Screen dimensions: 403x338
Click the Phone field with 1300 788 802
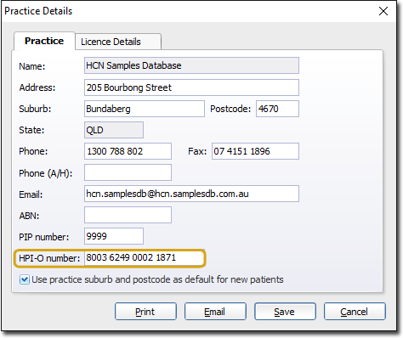click(x=128, y=151)
